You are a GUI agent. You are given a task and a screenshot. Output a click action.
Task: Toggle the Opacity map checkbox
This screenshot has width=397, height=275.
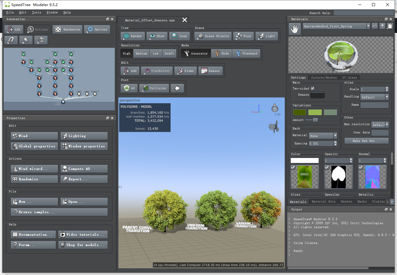pyautogui.click(x=327, y=167)
